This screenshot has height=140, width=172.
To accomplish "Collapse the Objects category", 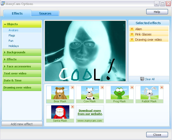I will click(22, 24).
